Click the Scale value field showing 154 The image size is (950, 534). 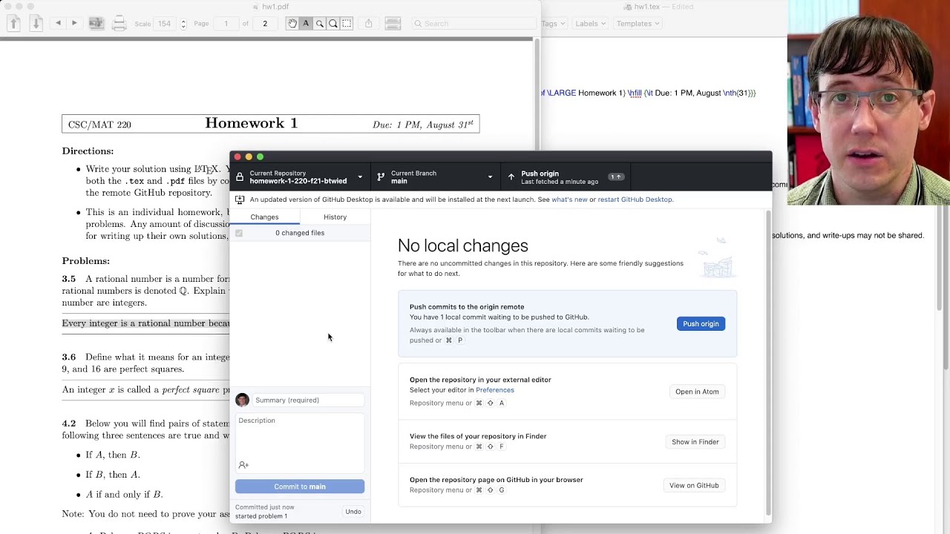coord(164,24)
